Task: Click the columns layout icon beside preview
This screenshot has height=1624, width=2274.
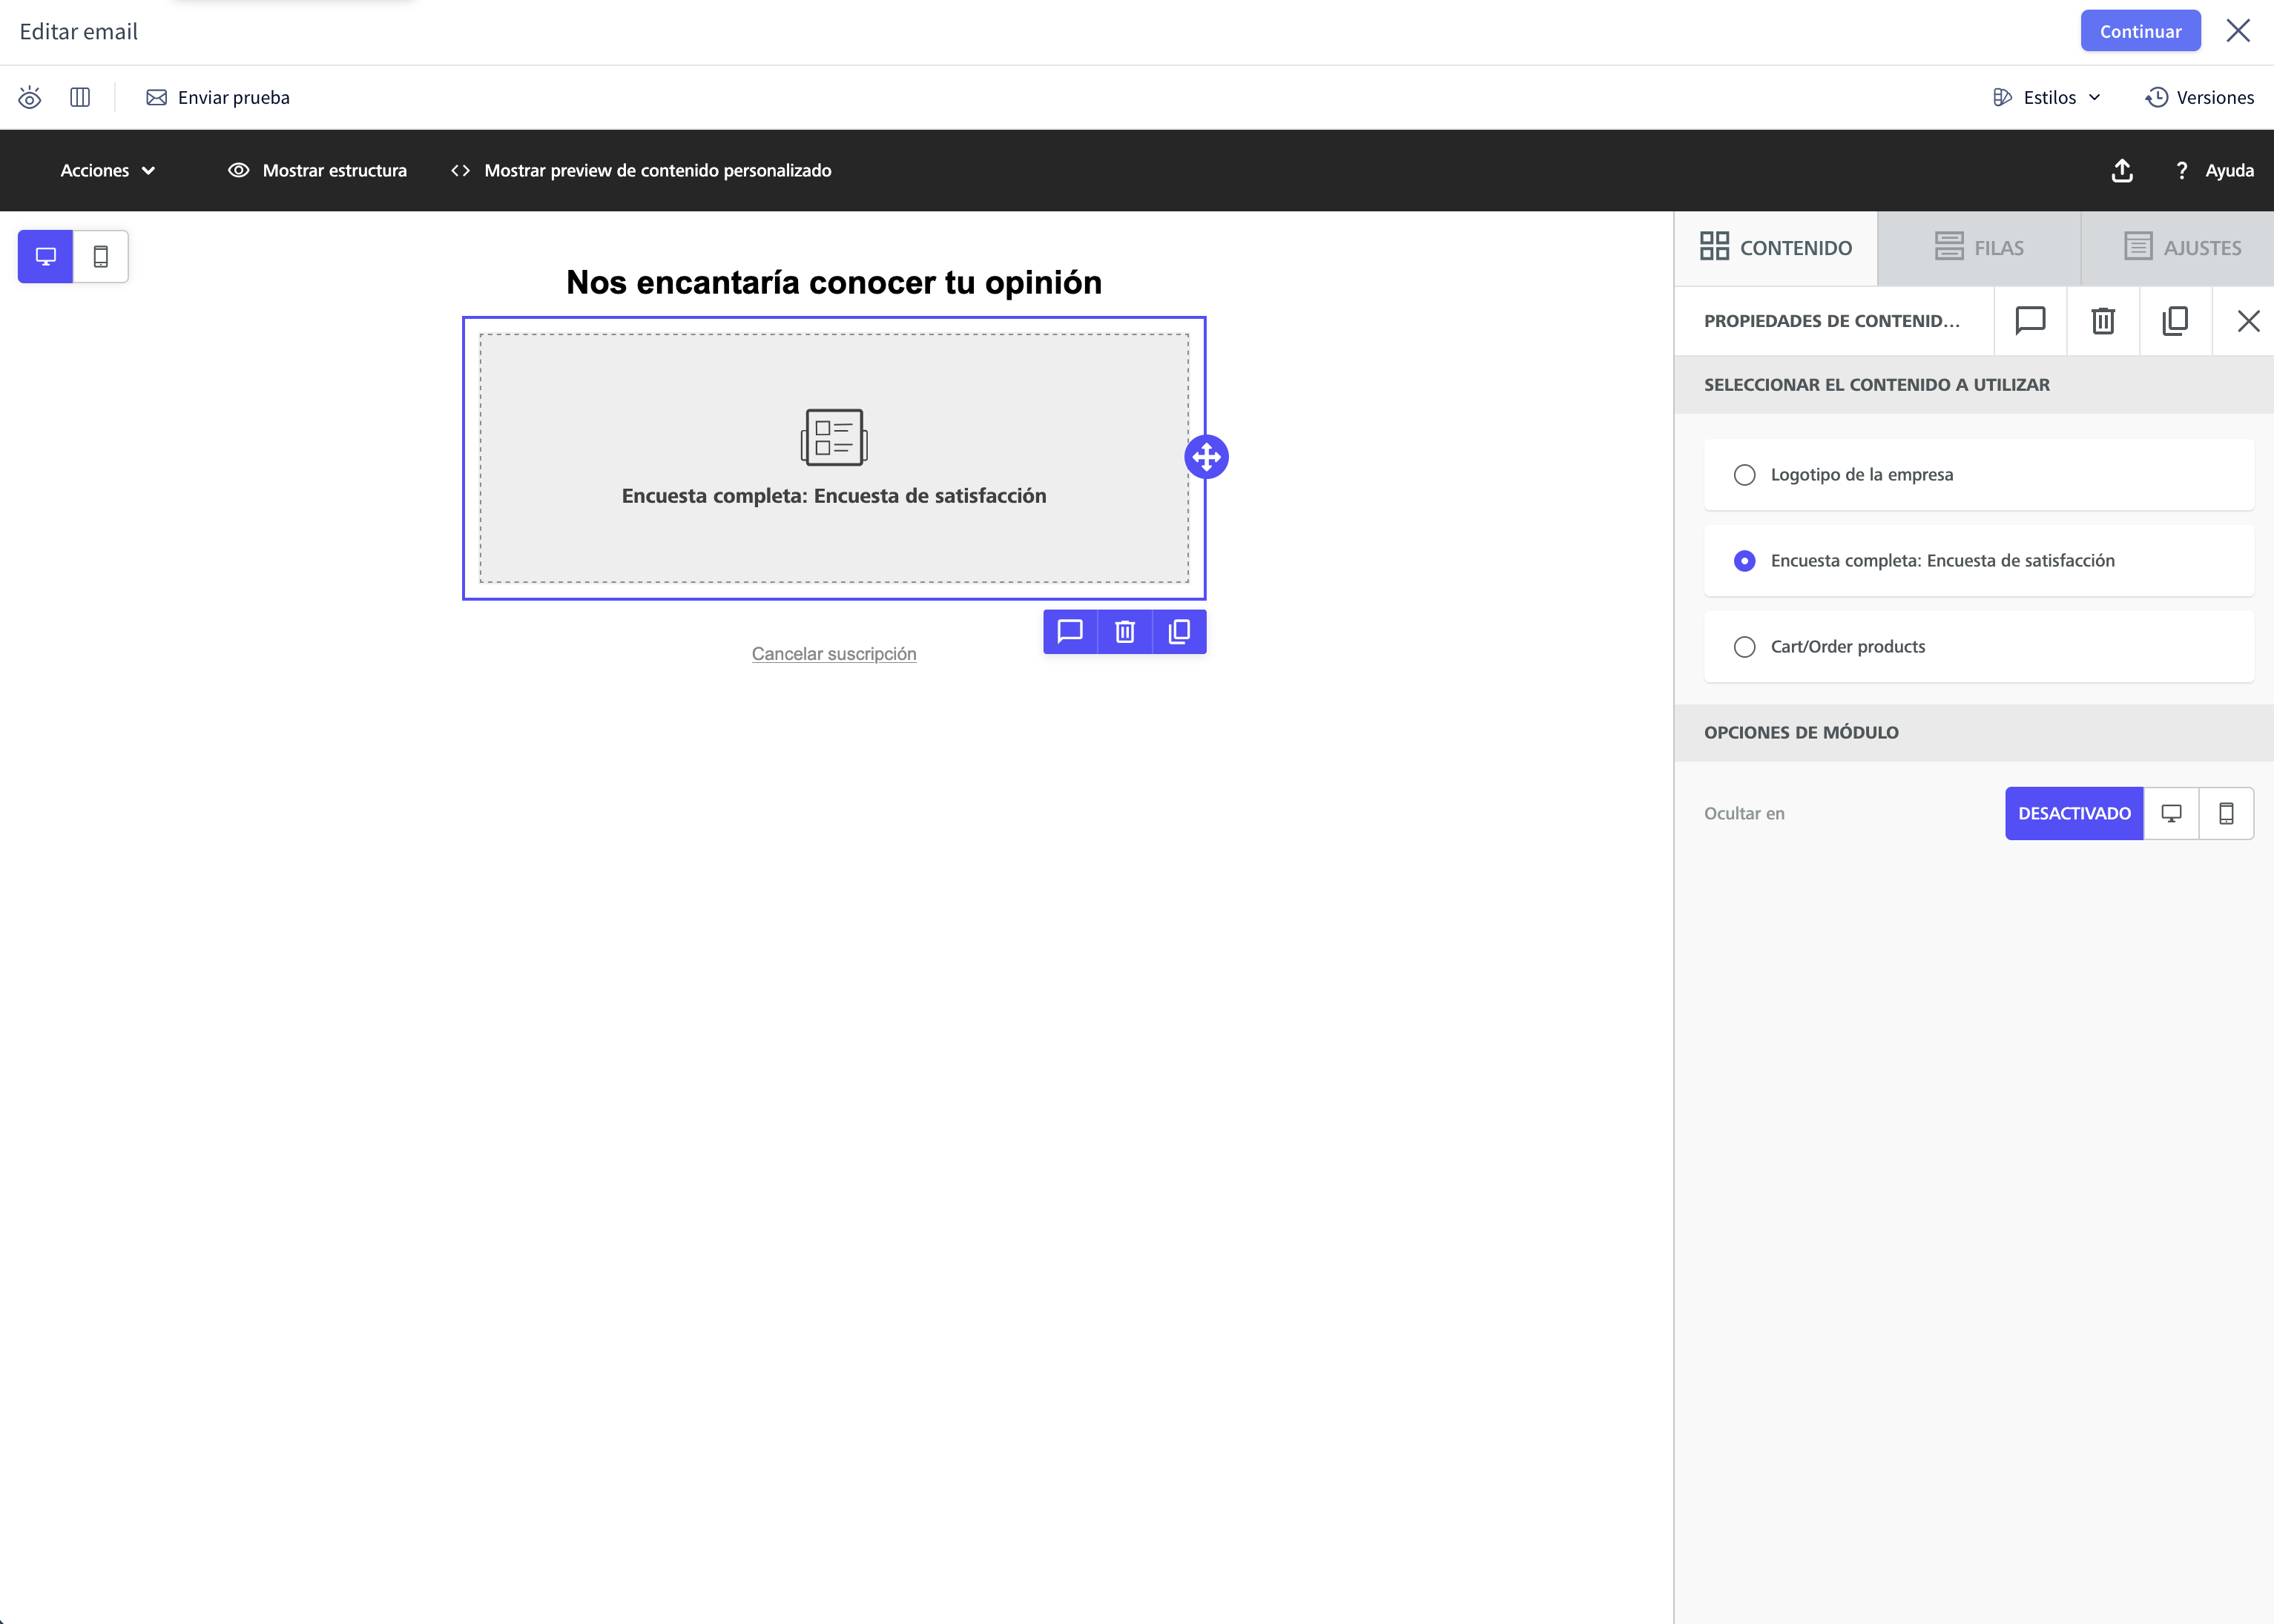Action: (x=80, y=97)
